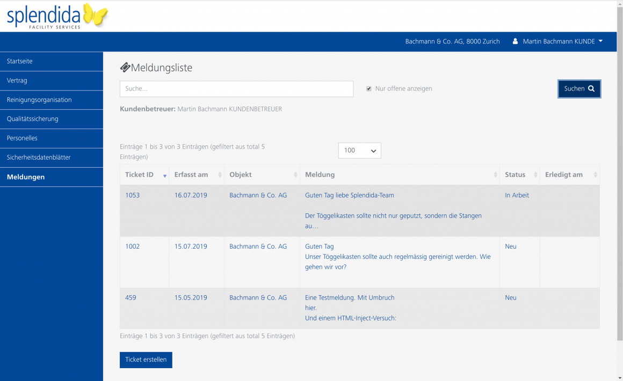The width and height of the screenshot is (623, 381).
Task: Click Bachmann & Co. AG in the 1053 row
Action: 258,195
